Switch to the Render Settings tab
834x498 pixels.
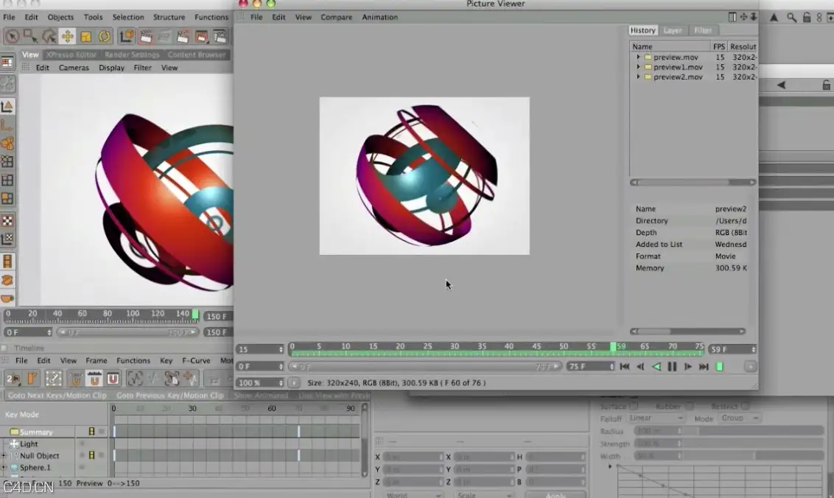click(132, 55)
